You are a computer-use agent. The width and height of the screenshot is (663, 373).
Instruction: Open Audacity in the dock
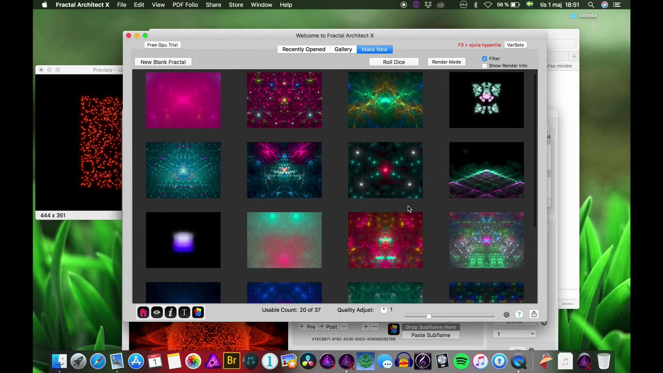pos(403,361)
